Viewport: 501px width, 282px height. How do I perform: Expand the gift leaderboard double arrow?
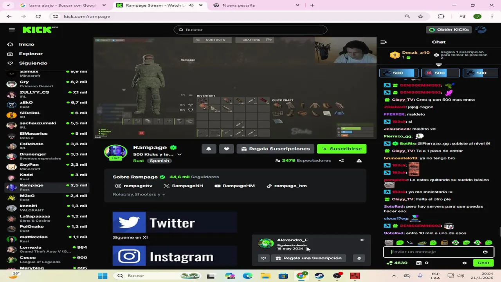click(439, 65)
